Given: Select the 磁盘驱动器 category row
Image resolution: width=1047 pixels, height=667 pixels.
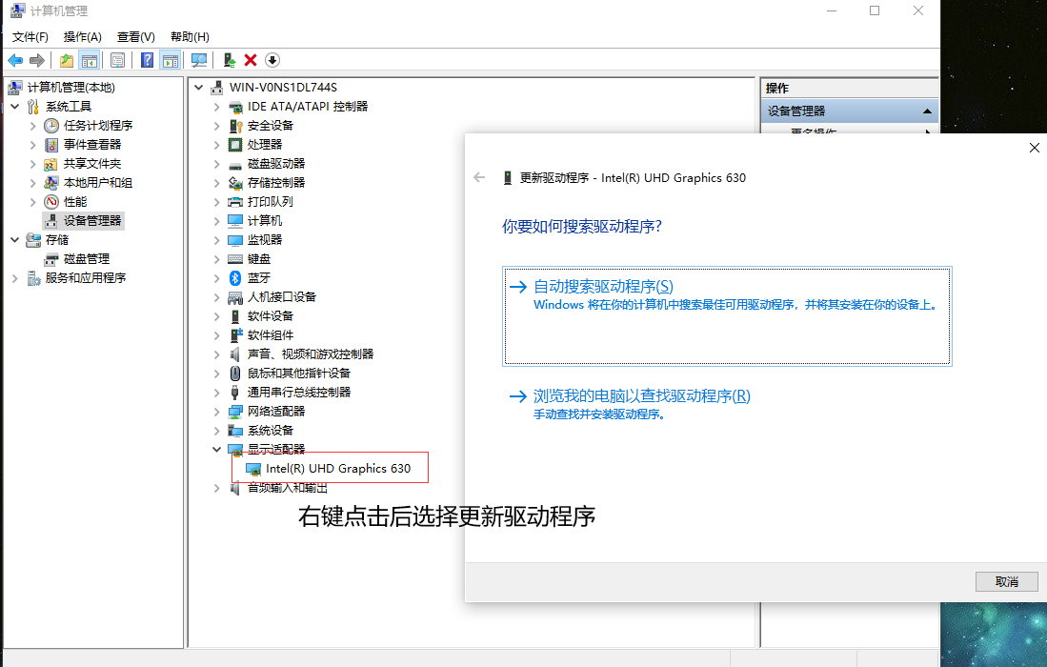Looking at the screenshot, I should 275,164.
